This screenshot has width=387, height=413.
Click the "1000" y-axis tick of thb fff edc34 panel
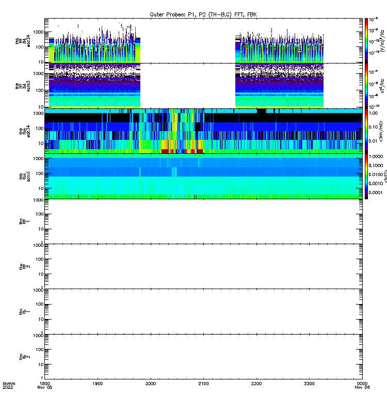(x=38, y=32)
